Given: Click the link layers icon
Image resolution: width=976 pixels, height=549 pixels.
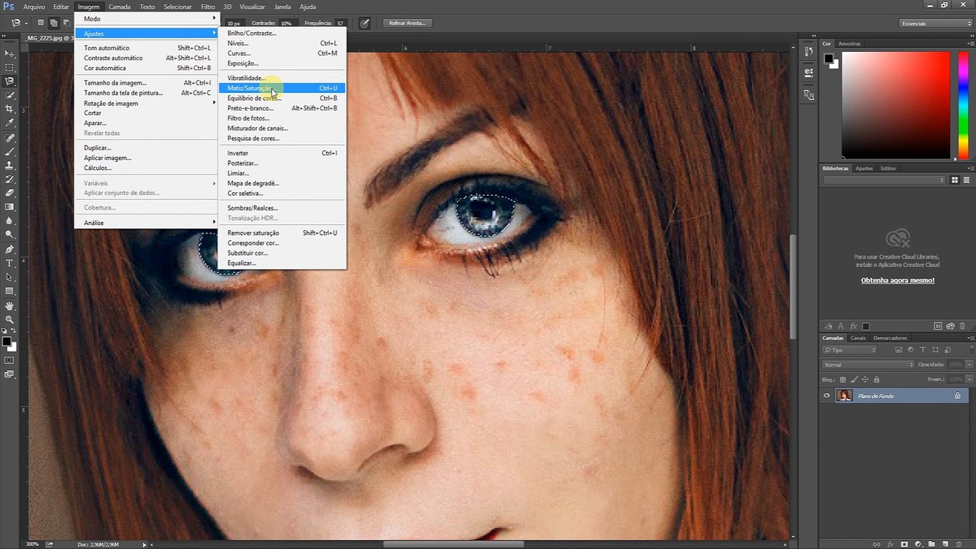Looking at the screenshot, I should pos(876,544).
